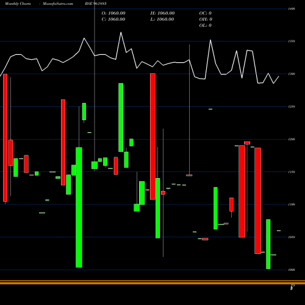This screenshot has width=305, height=305.
Task: Click the 1100 price axis label
Action: (292, 204)
